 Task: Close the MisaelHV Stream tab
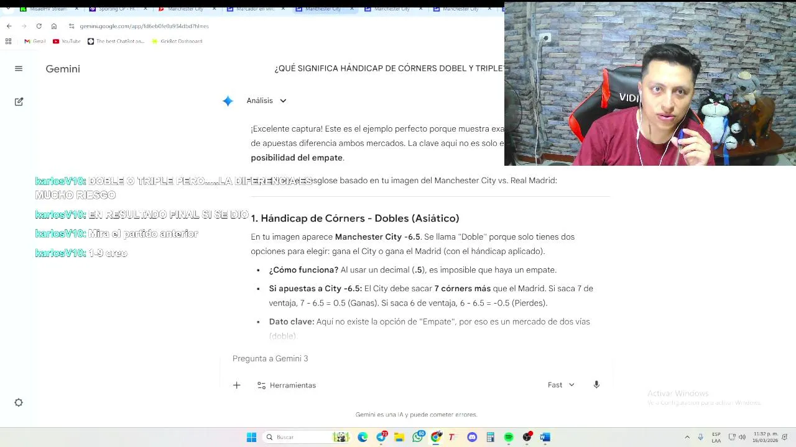(x=76, y=9)
